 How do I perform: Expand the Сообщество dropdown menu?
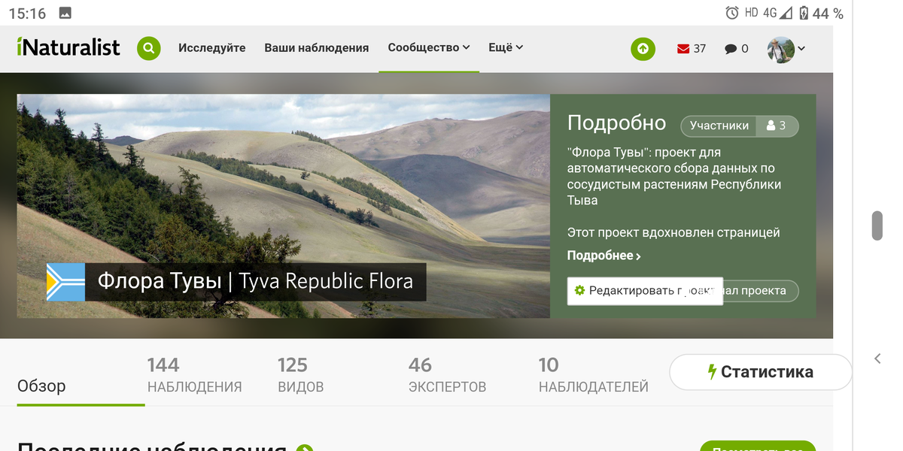429,47
